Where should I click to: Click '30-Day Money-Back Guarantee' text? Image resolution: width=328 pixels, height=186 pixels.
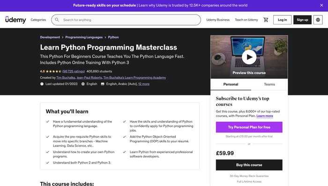tap(249, 176)
